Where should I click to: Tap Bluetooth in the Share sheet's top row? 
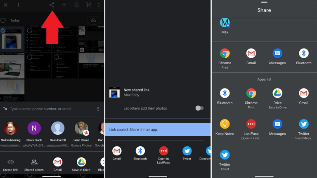point(304,56)
